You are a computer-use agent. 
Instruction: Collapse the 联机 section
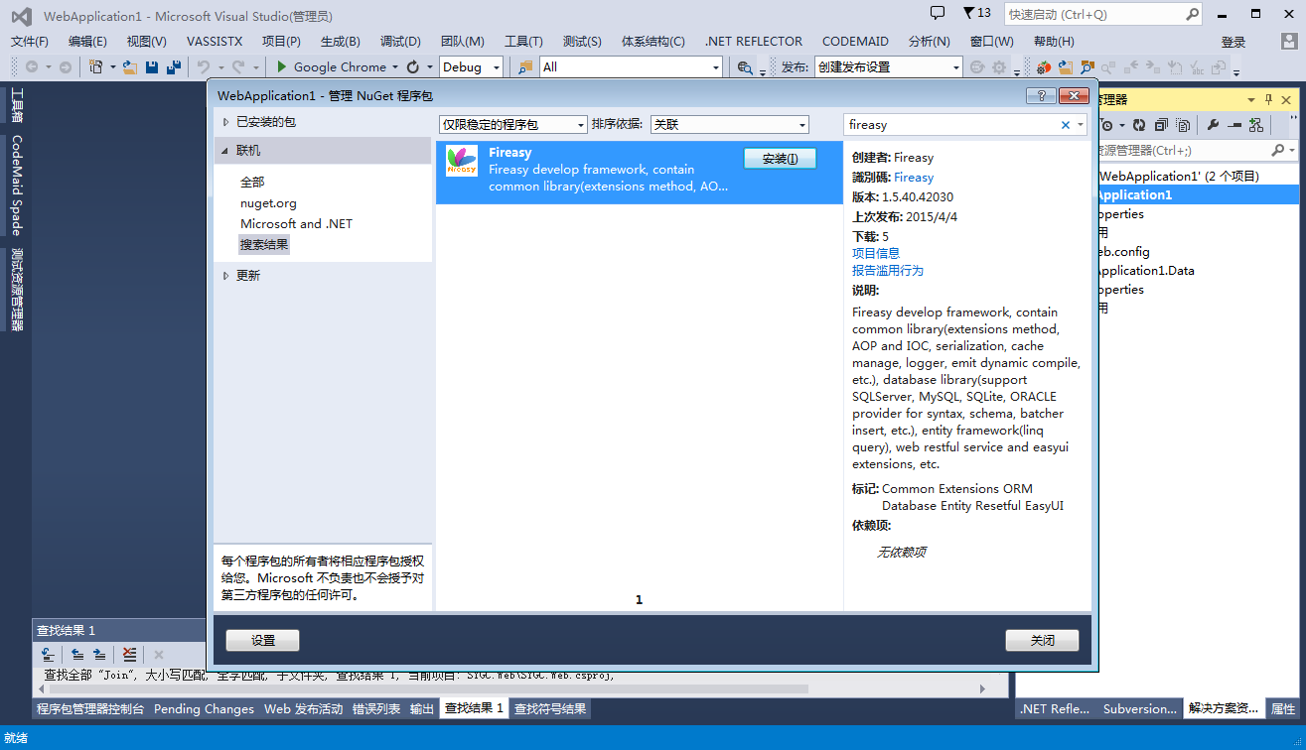(x=225, y=151)
